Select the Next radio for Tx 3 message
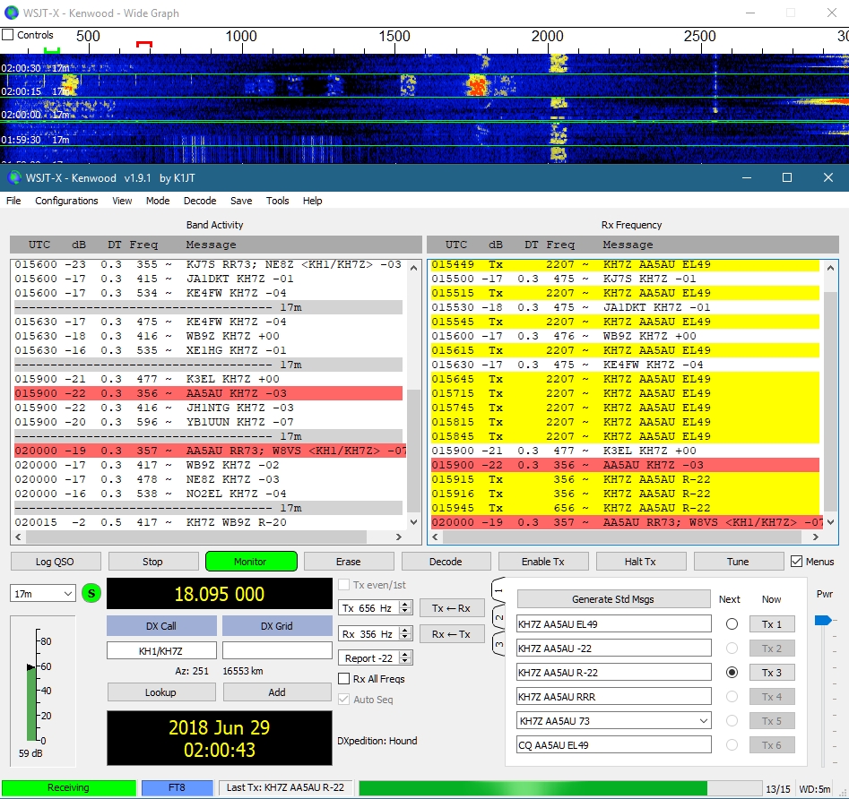 coord(732,673)
